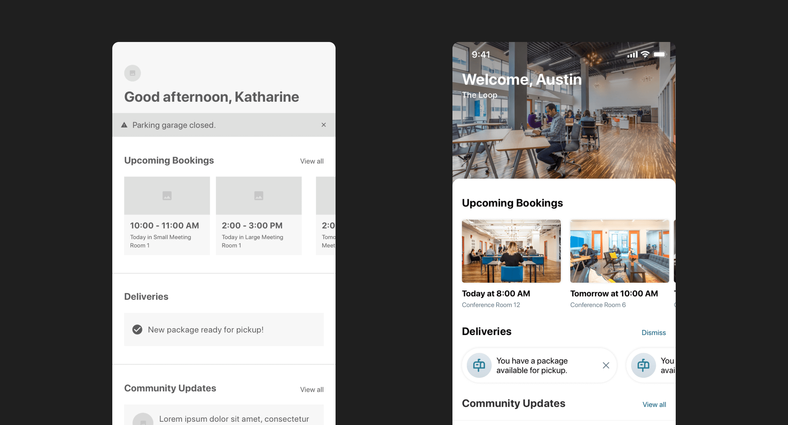788x425 pixels.
Task: Dismiss the package available notification
Action: pos(606,365)
